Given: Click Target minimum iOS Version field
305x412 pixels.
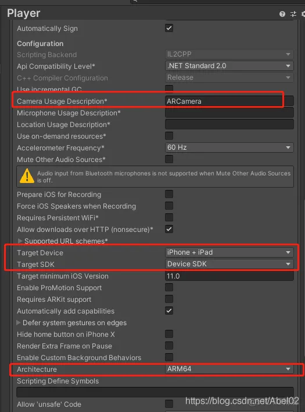Looking at the screenshot, I should [x=229, y=276].
